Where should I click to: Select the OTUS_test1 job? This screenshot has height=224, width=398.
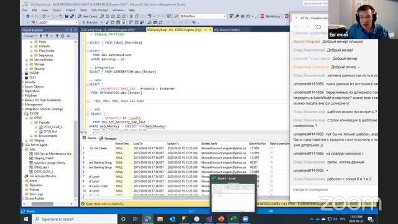[x=42, y=167]
